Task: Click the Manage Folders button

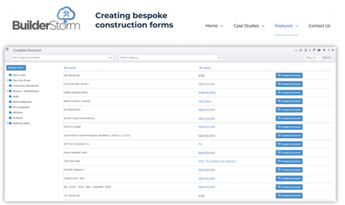Action: pyautogui.click(x=16, y=68)
